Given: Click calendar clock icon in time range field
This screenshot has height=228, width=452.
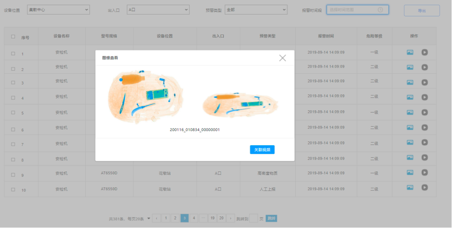Looking at the screenshot, I should pyautogui.click(x=380, y=9).
